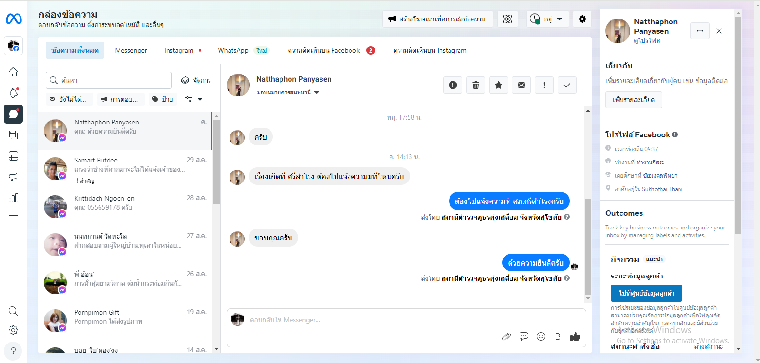This screenshot has width=760, height=363.
Task: Open the filter options dropdown
Action: 194,99
